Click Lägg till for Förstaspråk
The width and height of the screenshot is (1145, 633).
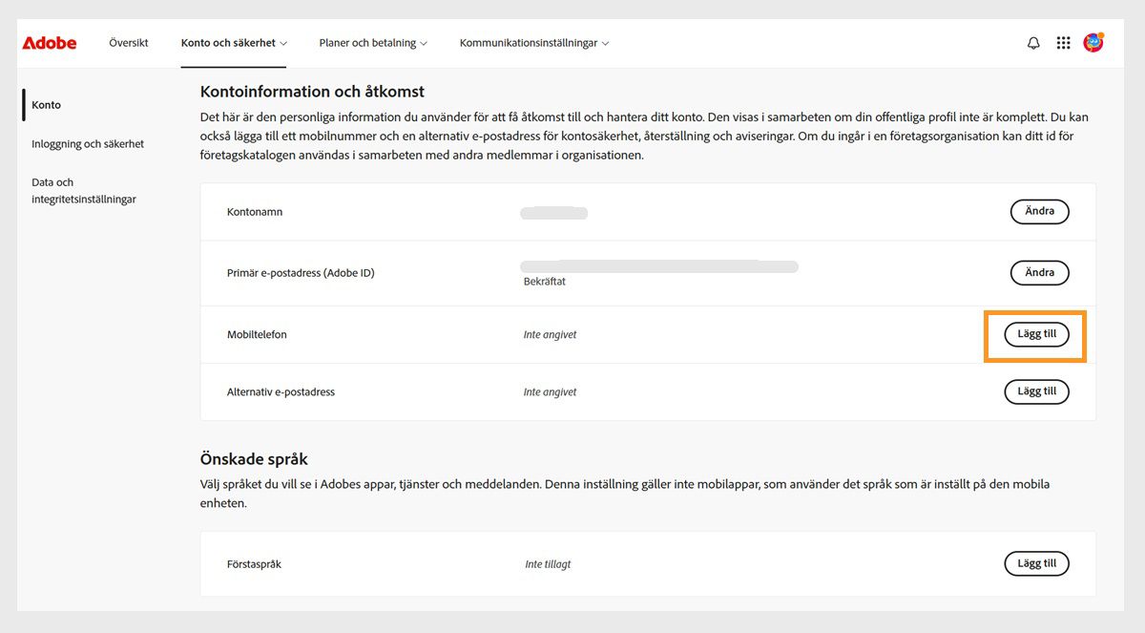[1036, 563]
